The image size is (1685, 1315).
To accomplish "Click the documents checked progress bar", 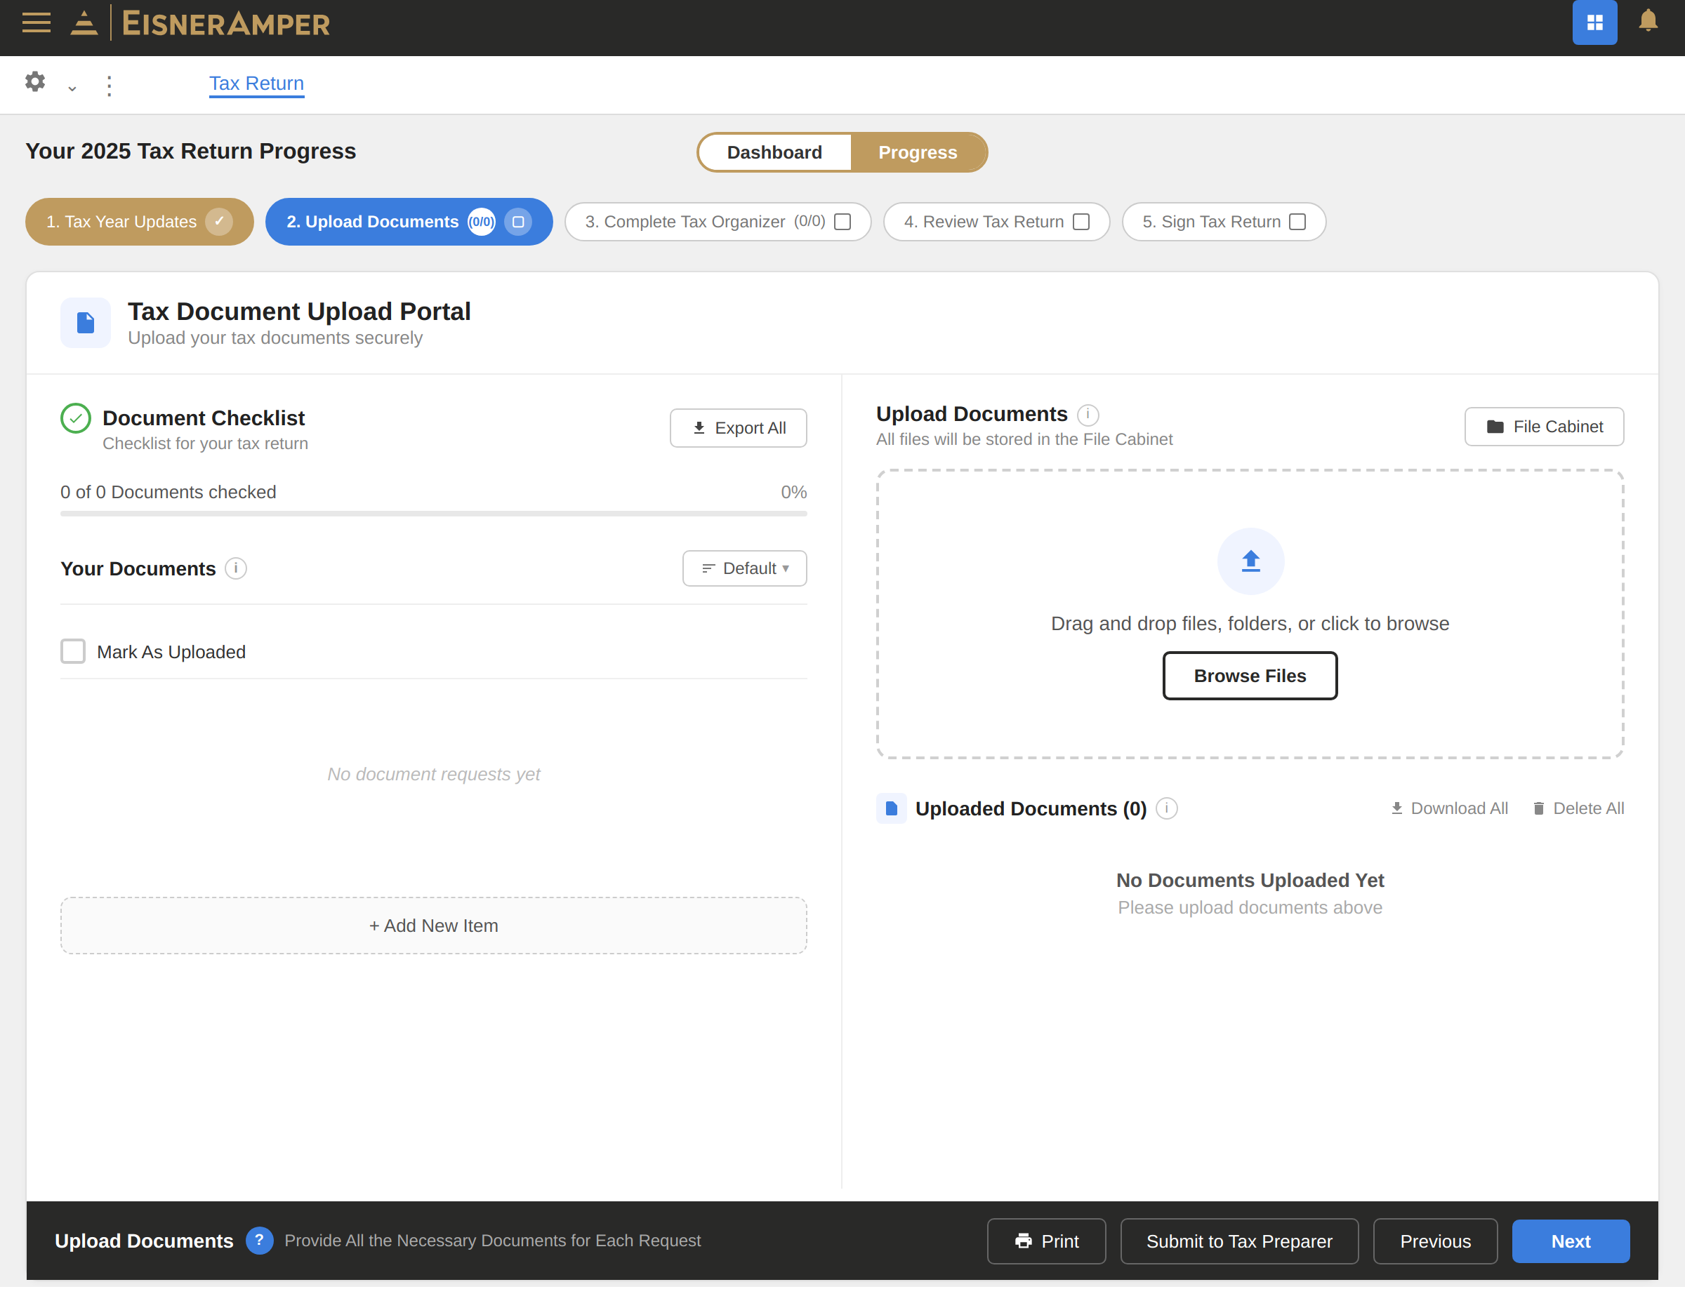I will 432,514.
